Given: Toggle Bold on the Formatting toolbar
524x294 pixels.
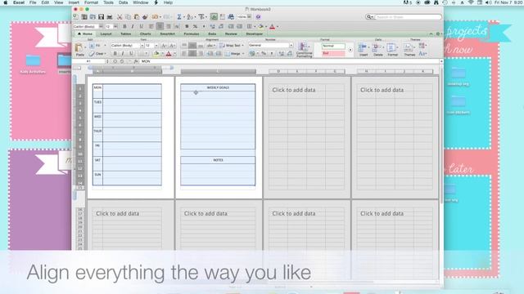Looking at the screenshot, I should click(x=124, y=26).
